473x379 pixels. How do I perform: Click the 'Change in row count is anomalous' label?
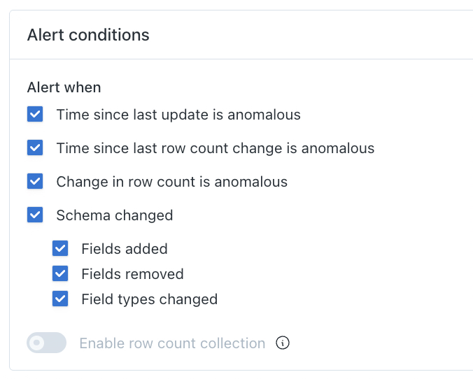tap(171, 182)
